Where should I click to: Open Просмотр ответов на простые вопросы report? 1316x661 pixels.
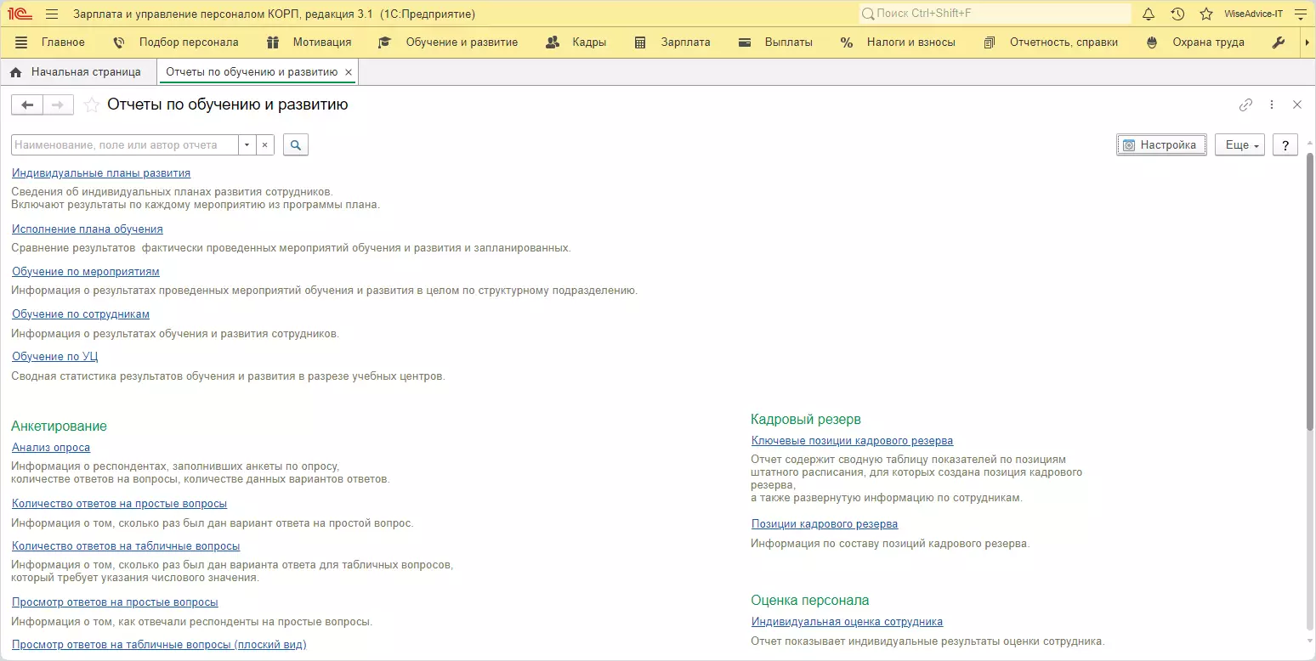click(x=115, y=602)
